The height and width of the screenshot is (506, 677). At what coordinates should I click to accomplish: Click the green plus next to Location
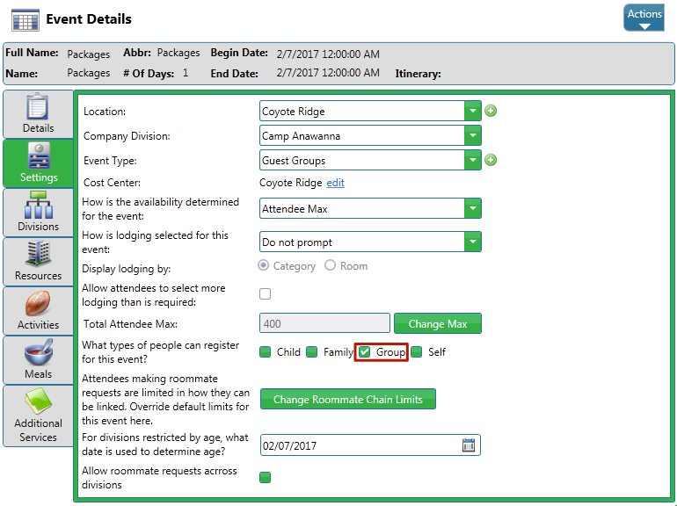(491, 111)
